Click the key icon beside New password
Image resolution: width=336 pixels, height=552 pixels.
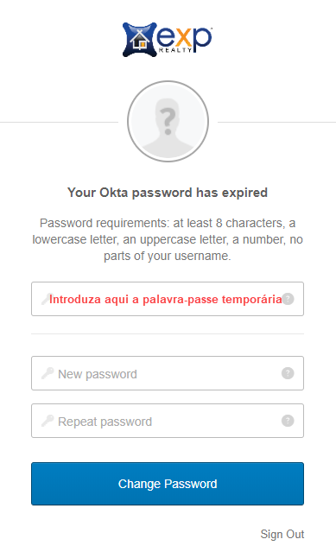[48, 373]
